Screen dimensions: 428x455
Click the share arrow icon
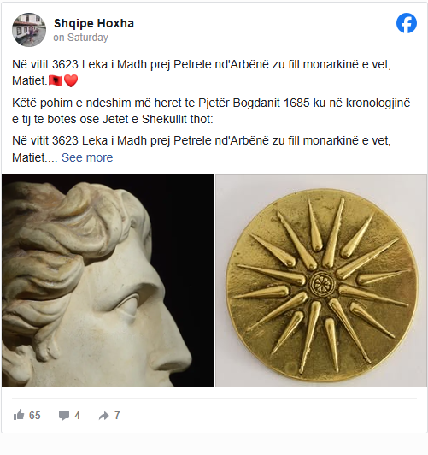pyautogui.click(x=103, y=416)
